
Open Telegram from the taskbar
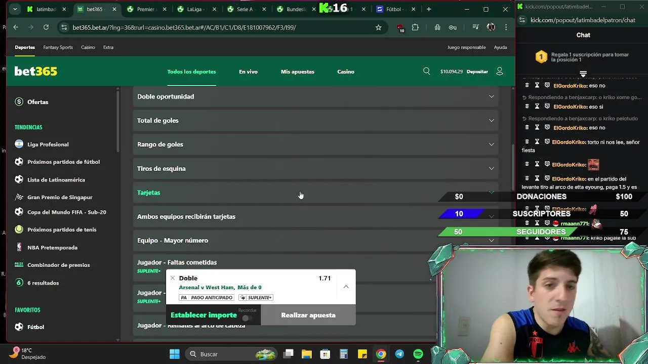399,354
